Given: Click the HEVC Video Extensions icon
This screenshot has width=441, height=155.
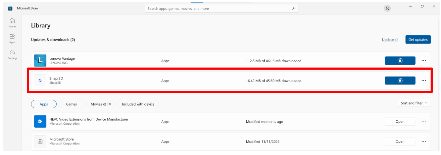Looking at the screenshot, I should [40, 121].
